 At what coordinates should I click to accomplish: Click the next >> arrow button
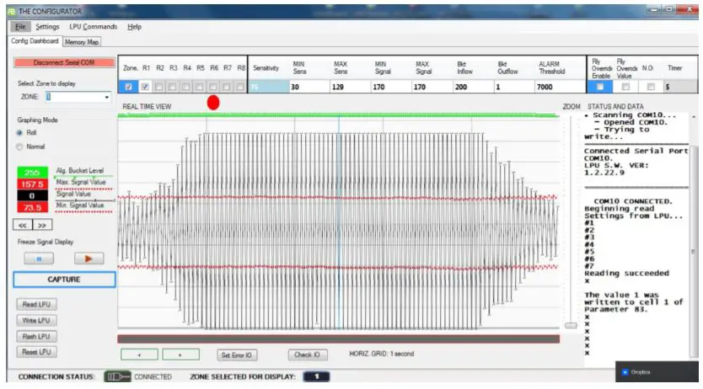click(42, 225)
